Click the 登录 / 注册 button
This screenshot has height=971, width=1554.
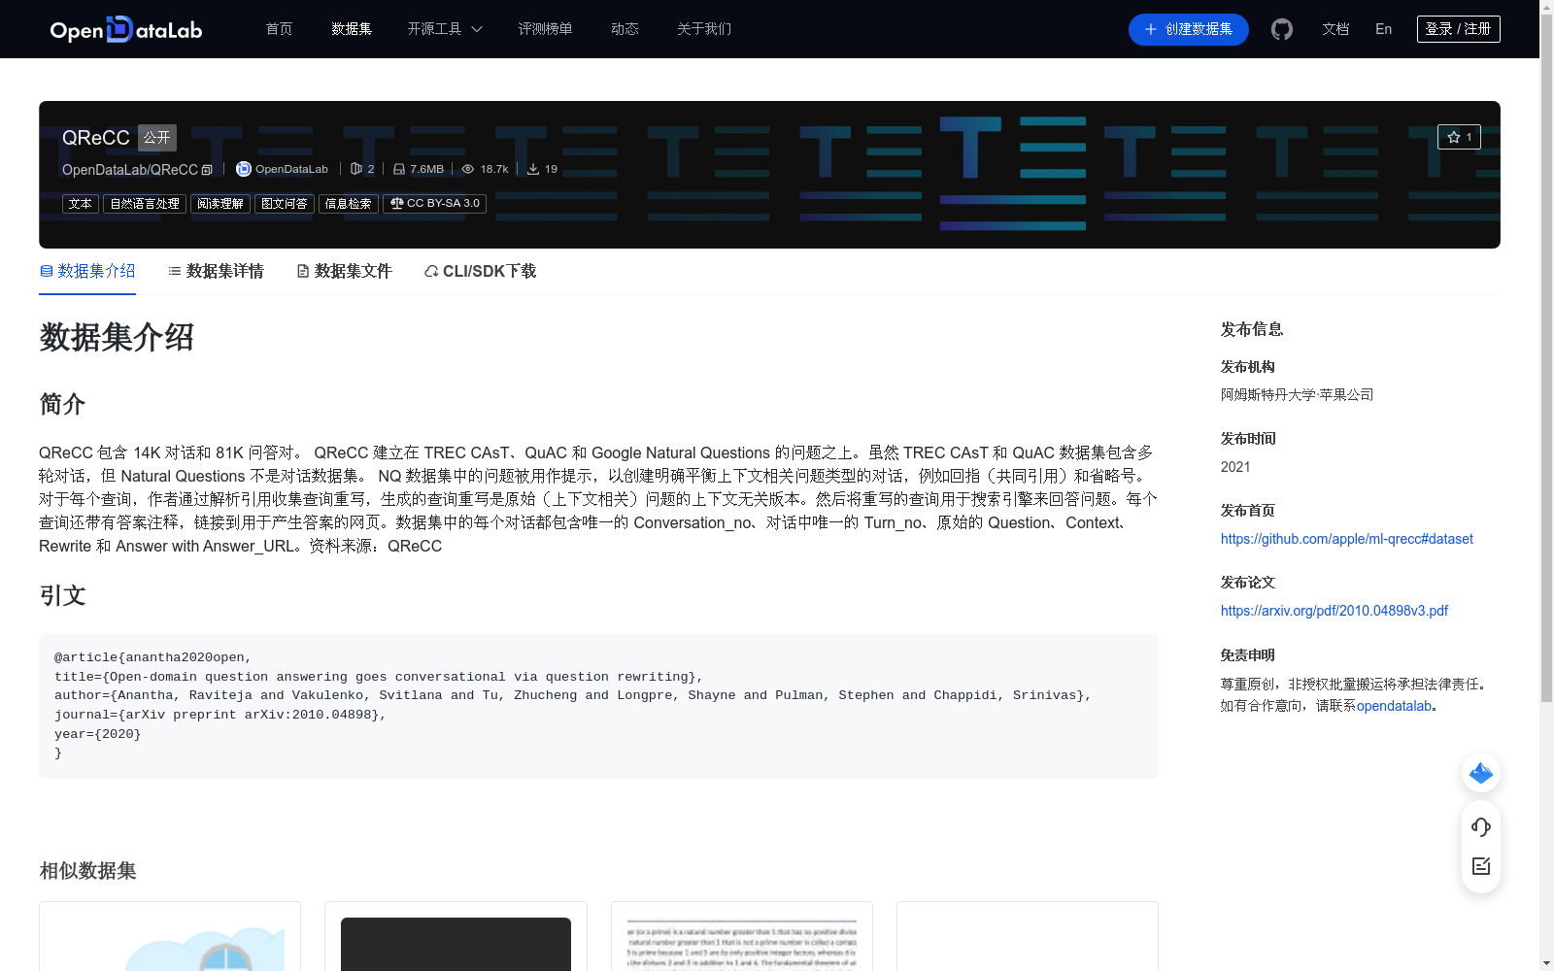pos(1459,29)
